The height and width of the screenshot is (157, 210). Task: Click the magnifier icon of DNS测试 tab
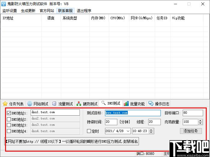point(103,103)
